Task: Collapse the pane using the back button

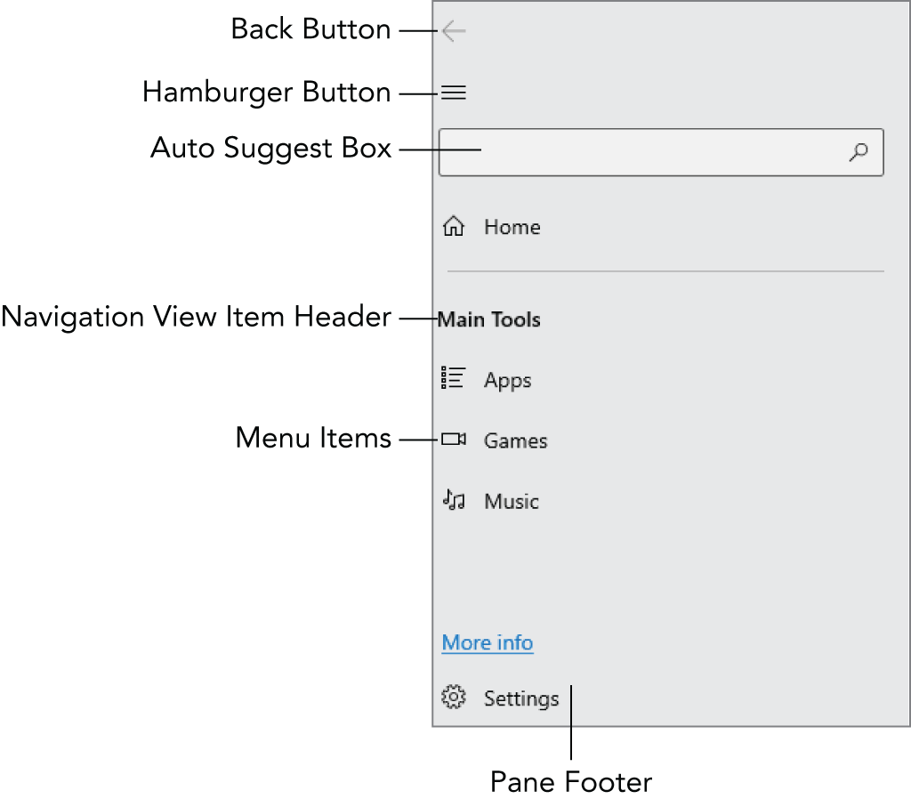Action: (454, 29)
